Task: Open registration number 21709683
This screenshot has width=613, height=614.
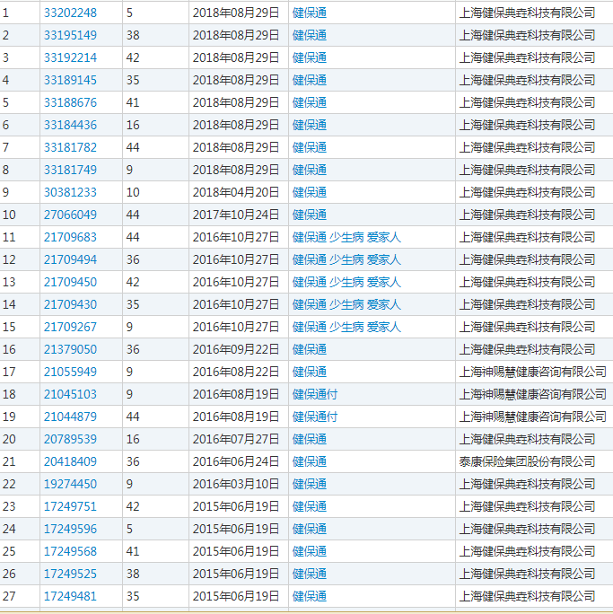Action: pyautogui.click(x=70, y=237)
